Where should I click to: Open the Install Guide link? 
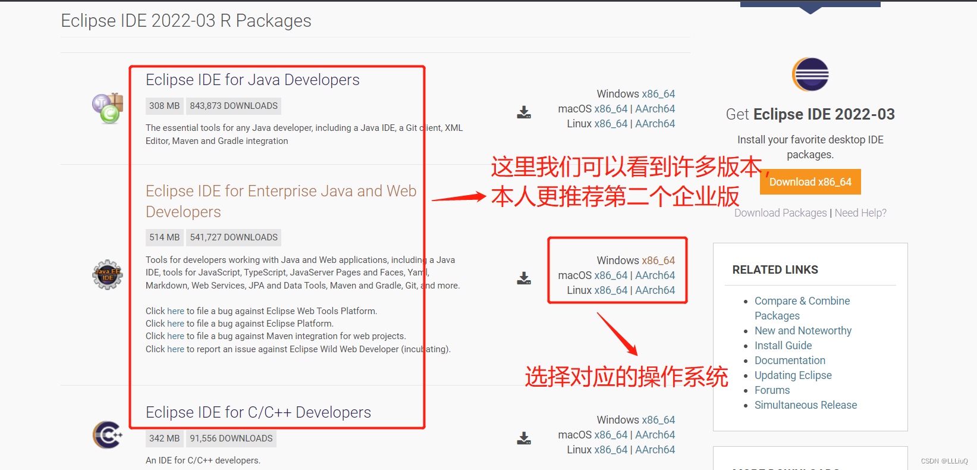point(783,346)
